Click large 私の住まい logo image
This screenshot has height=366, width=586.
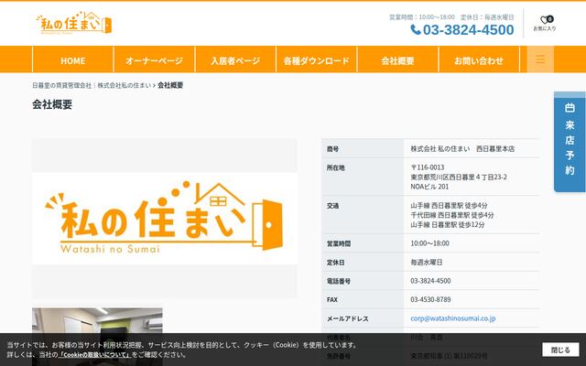click(165, 219)
